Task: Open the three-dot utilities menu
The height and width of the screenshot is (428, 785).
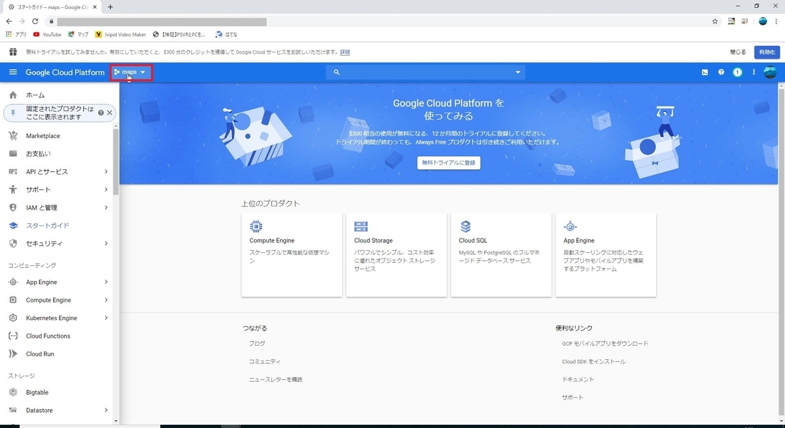Action: [x=754, y=72]
